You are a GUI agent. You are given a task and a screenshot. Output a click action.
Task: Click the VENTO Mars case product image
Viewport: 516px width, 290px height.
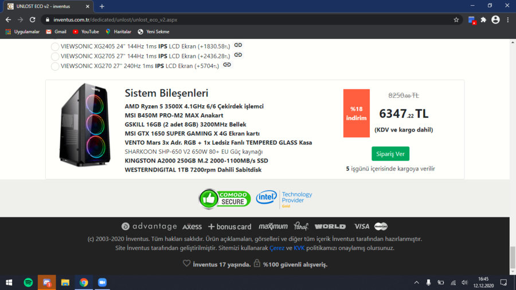point(85,125)
